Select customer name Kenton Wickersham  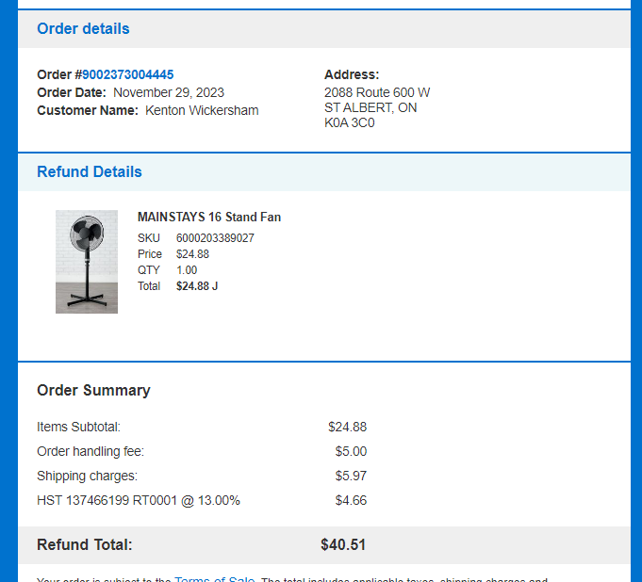pos(202,110)
